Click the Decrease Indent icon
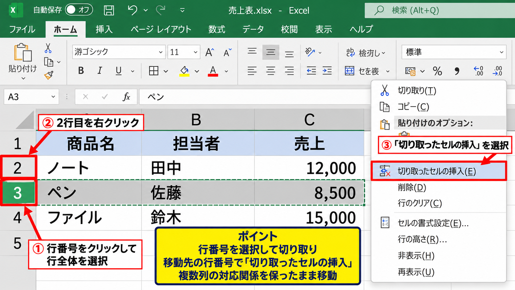Viewport: 515px width, 290px height. [311, 71]
